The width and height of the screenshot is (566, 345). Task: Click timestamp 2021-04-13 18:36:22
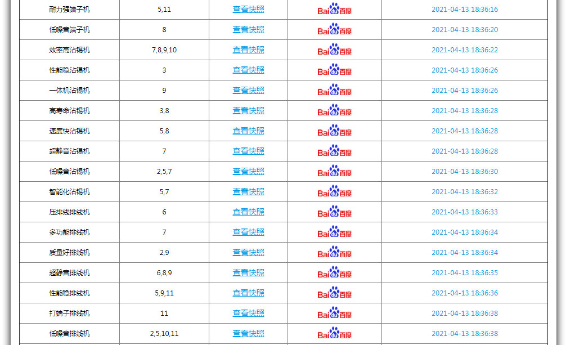pyautogui.click(x=465, y=50)
